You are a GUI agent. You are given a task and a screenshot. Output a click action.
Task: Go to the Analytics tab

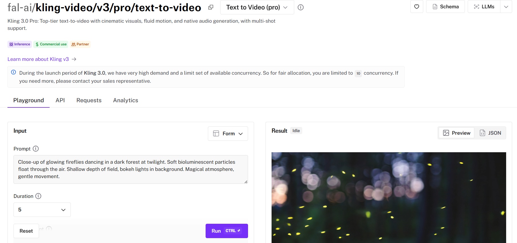(x=126, y=100)
